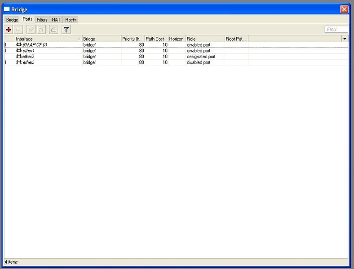
Task: Click the ether2 interface icon
Action: (19, 56)
